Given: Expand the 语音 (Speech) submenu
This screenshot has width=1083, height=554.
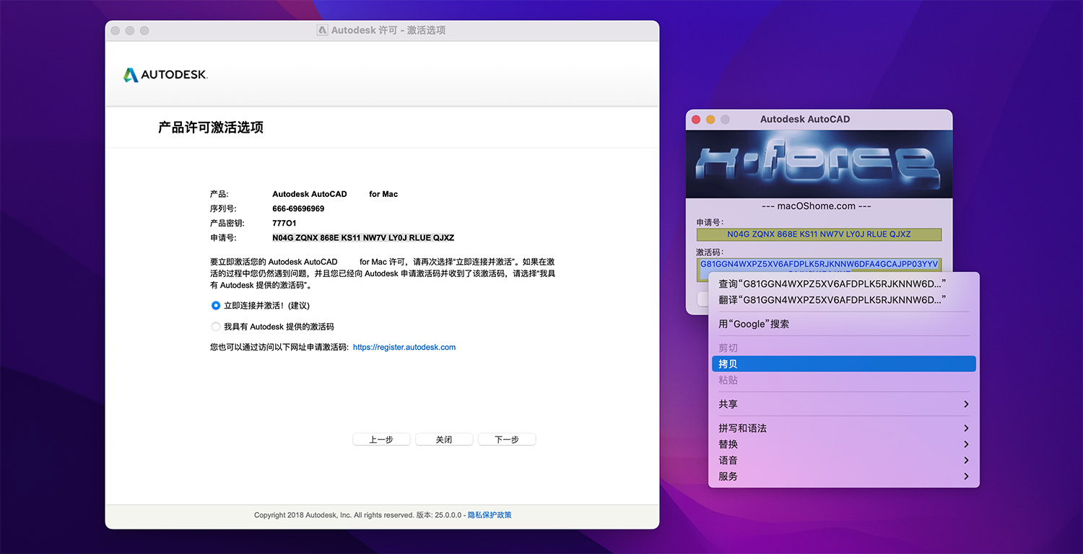Looking at the screenshot, I should click(x=843, y=460).
